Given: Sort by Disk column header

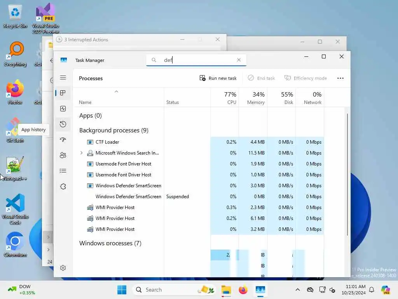Looking at the screenshot, I should [x=281, y=98].
